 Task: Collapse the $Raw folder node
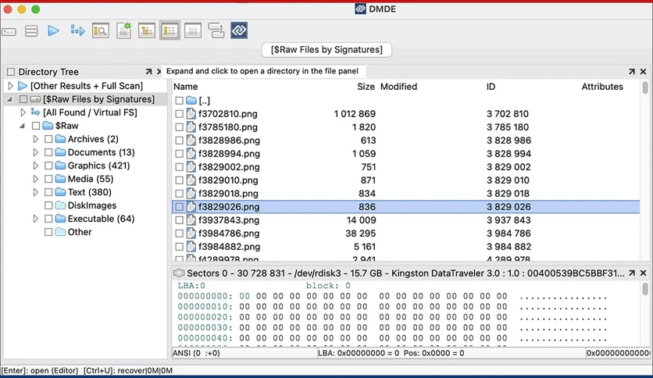tap(22, 126)
